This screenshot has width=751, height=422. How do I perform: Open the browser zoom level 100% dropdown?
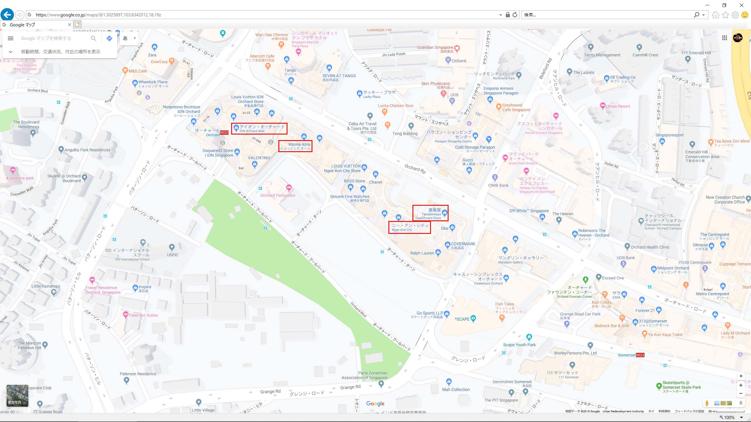[741, 418]
